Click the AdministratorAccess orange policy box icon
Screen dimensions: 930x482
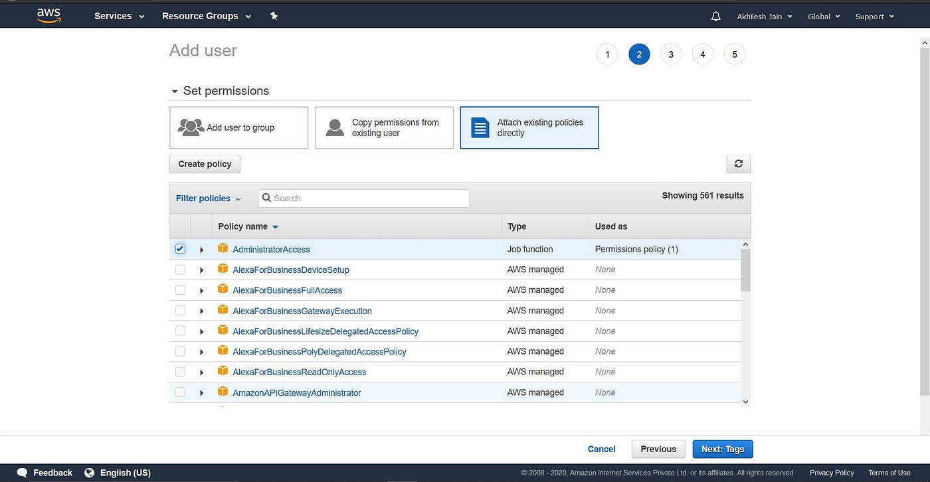tap(223, 248)
